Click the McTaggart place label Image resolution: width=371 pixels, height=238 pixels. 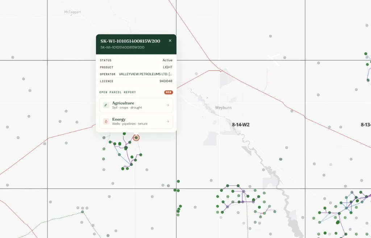72,12
